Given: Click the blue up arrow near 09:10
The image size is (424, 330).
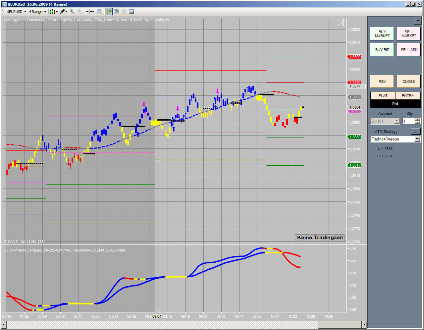Looking at the screenshot, I should point(174,129).
